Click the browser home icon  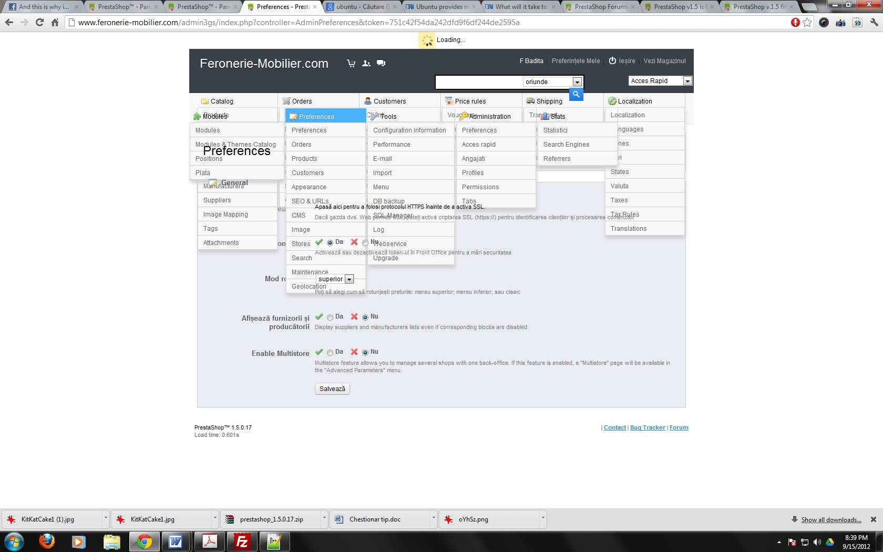pyautogui.click(x=55, y=23)
